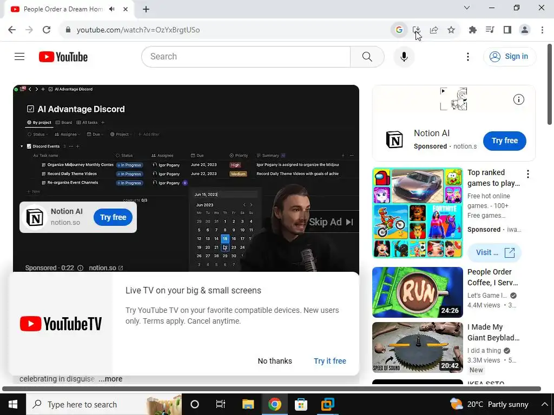Start voice search with the microphone
This screenshot has height=415, width=554.
(x=404, y=56)
